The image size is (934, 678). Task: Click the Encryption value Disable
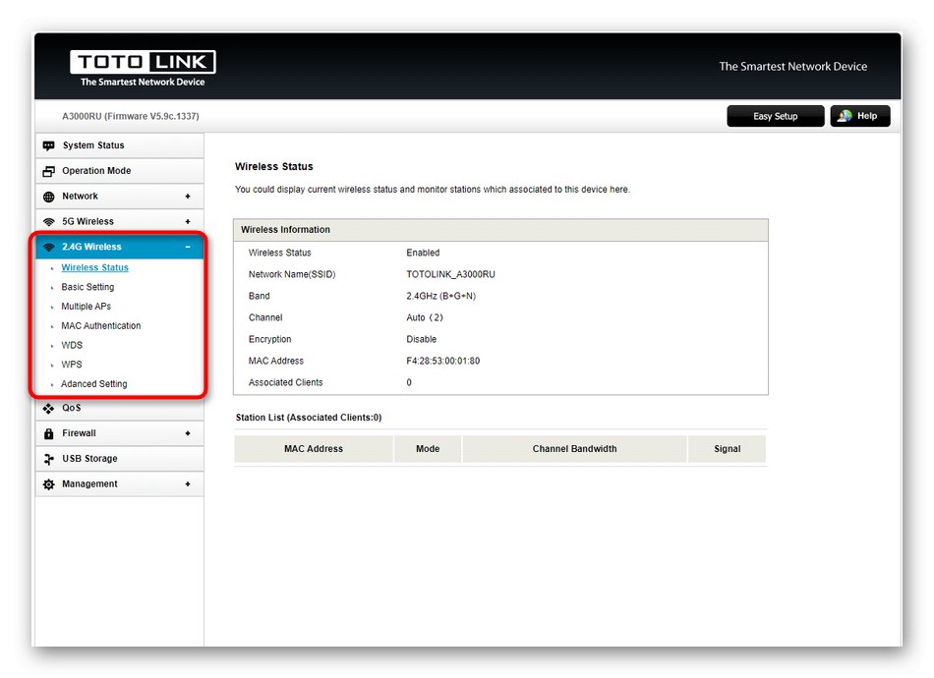click(421, 339)
